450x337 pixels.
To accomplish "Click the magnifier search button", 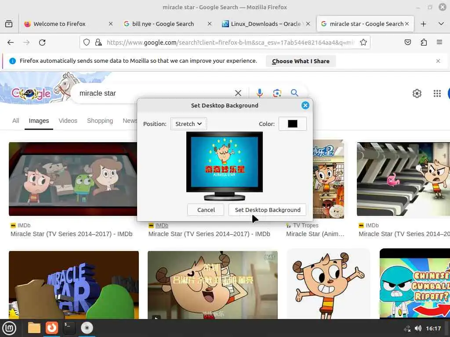I will [294, 93].
